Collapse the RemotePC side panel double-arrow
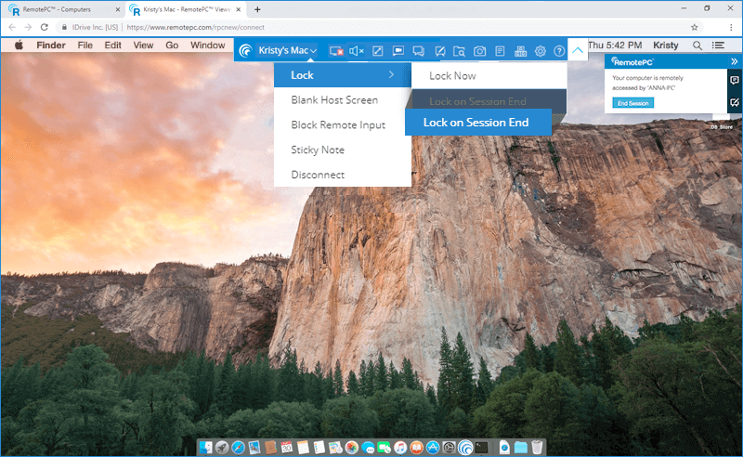743x457 pixels. click(734, 61)
